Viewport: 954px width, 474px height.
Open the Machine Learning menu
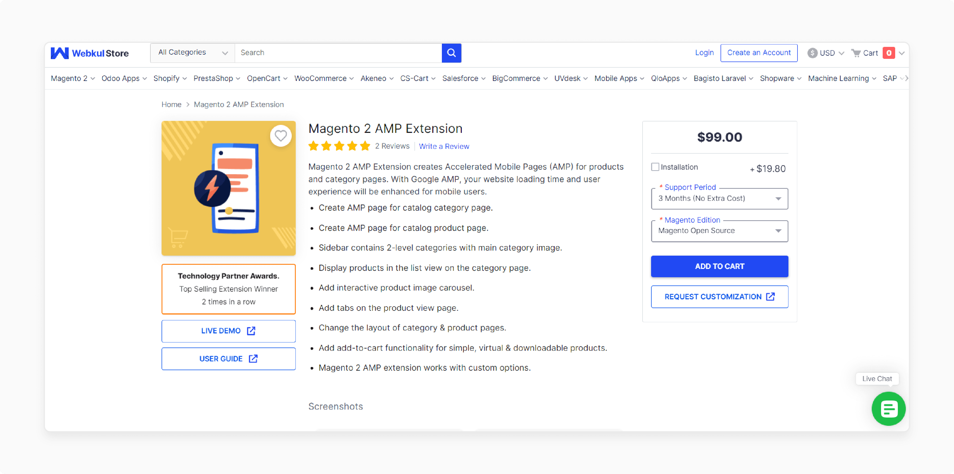842,79
